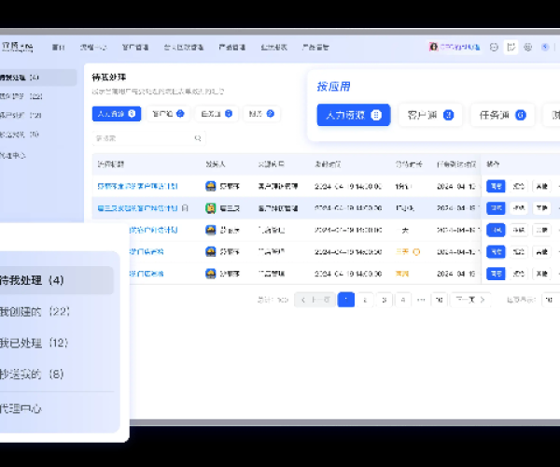Select 我创建的 (22) in the enlarged sidebar
This screenshot has height=467, width=560.
pos(35,312)
